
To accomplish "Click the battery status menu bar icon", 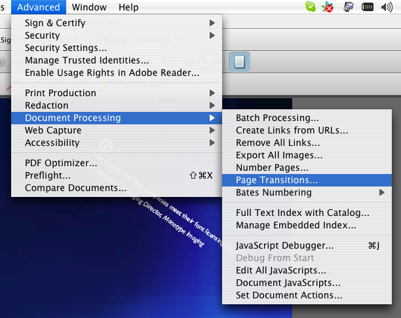I will (368, 7).
